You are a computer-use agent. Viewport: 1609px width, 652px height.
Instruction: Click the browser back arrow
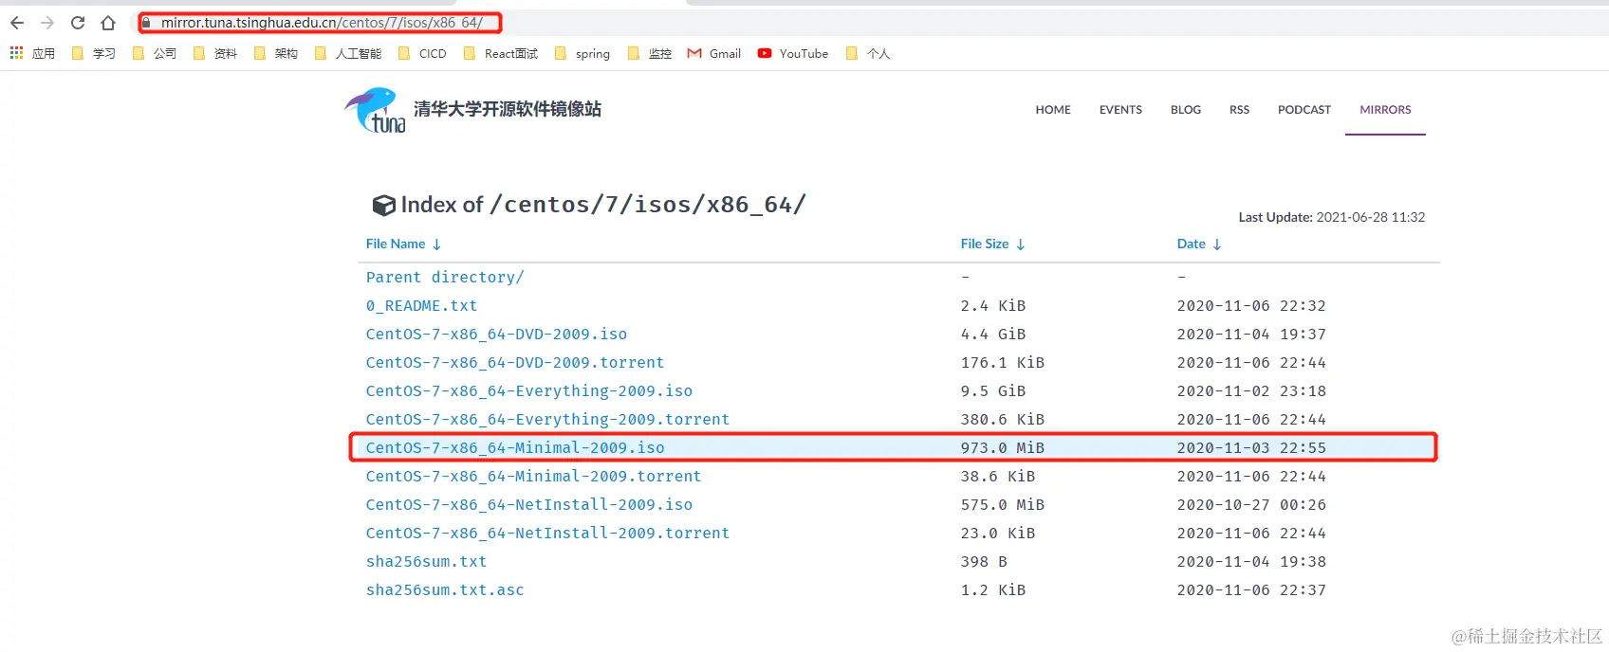[x=17, y=23]
